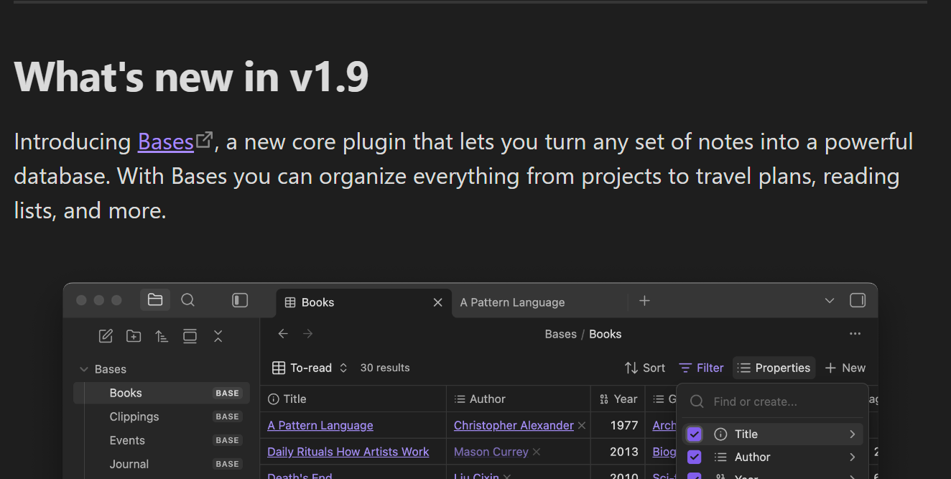
Task: Open the Mason Currey author link
Action: click(x=491, y=452)
